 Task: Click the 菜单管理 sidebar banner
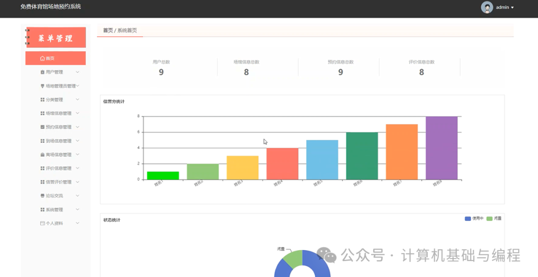point(56,37)
